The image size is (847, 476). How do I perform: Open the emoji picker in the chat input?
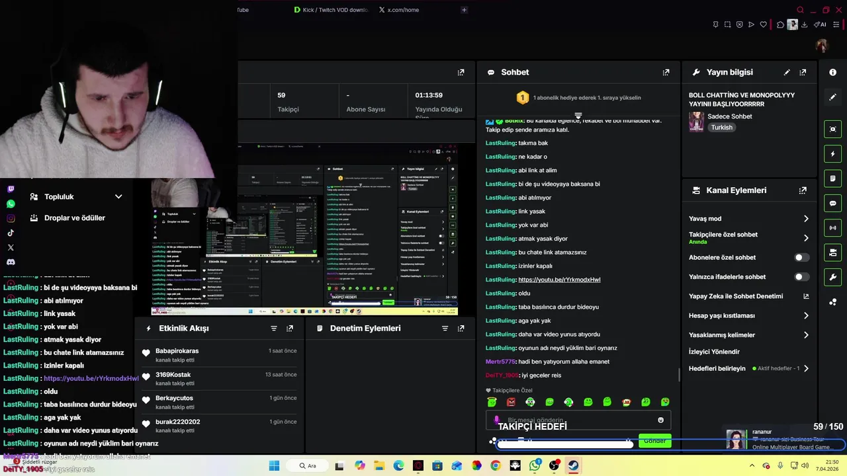coord(660,420)
